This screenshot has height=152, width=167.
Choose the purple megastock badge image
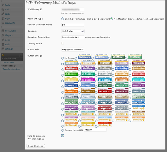click(x=71, y=108)
